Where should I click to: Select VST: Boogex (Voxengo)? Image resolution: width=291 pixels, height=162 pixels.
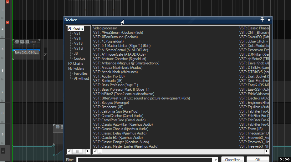tap(111, 103)
